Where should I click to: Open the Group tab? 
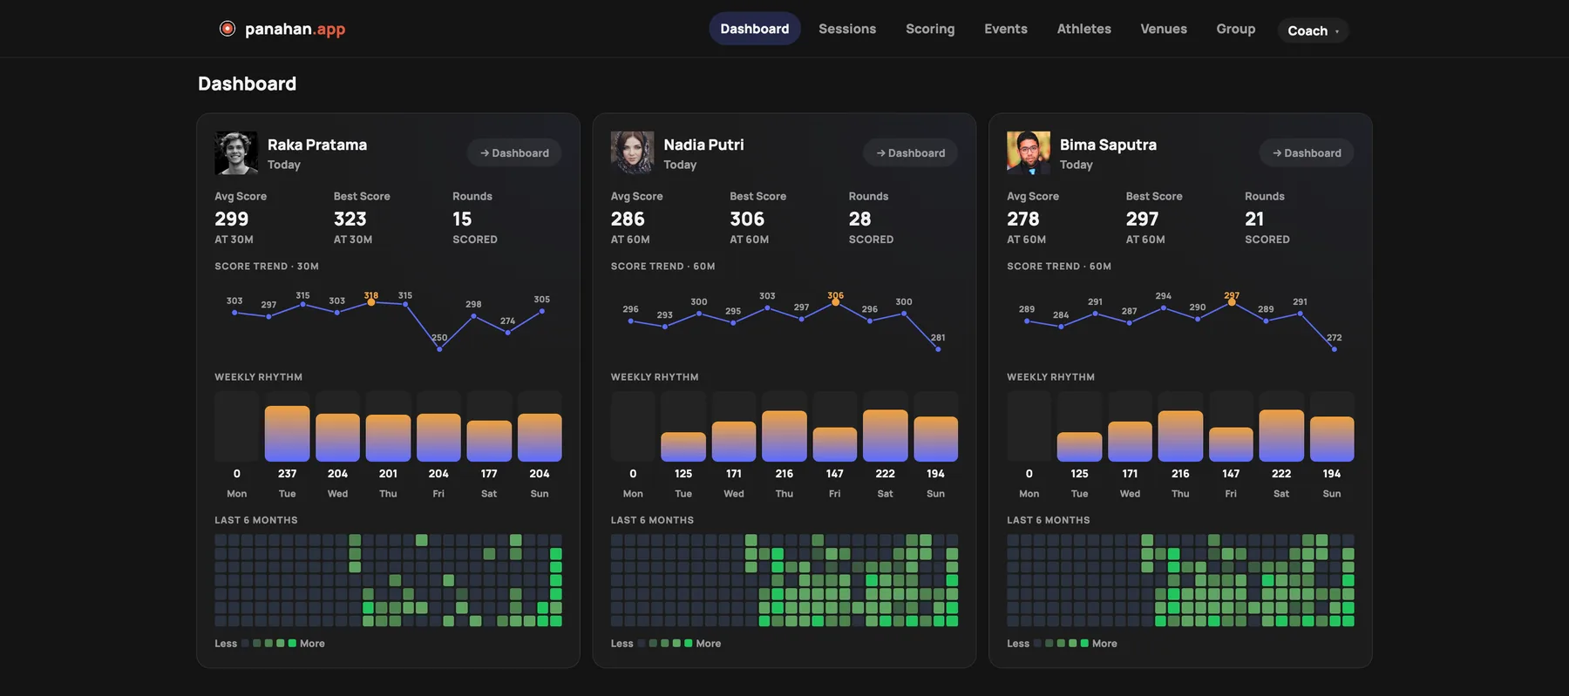pos(1236,29)
